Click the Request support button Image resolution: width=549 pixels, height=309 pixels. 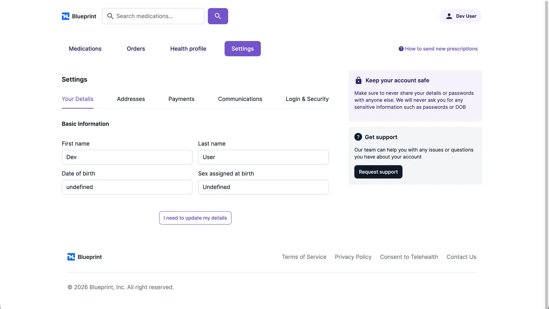pyautogui.click(x=378, y=172)
